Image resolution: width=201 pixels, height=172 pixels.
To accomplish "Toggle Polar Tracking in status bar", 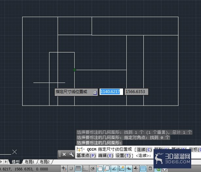I will pyautogui.click(x=93, y=168).
